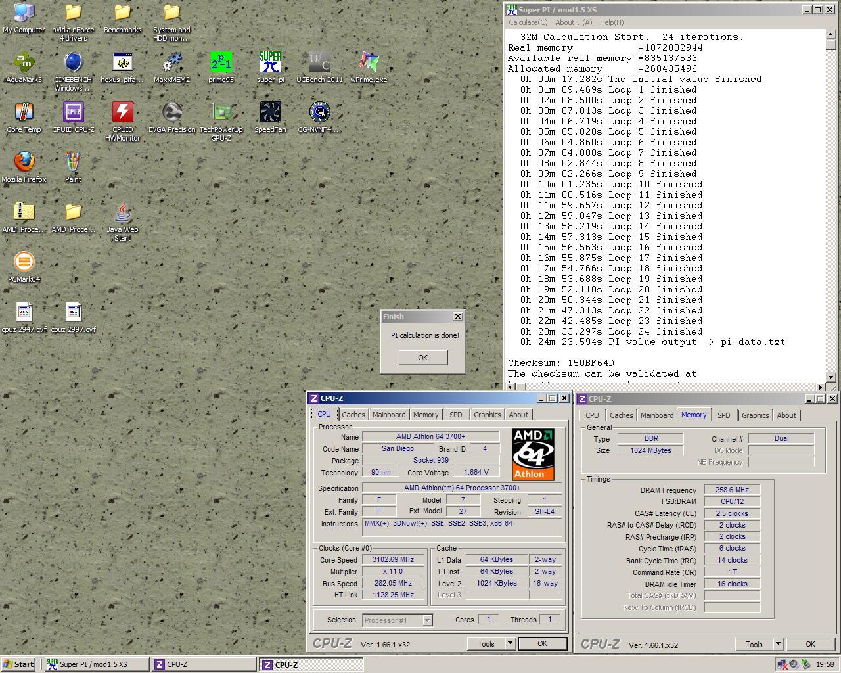
Task: Launch MaxxMEM2 desktop shortcut
Action: coord(171,68)
